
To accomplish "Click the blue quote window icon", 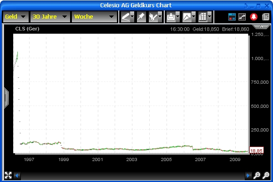I will point(232,17).
